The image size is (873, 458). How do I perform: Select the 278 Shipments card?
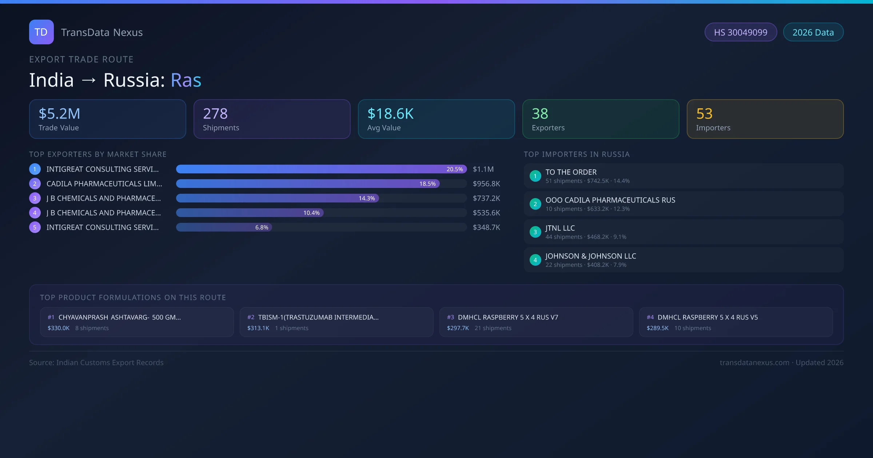(272, 119)
